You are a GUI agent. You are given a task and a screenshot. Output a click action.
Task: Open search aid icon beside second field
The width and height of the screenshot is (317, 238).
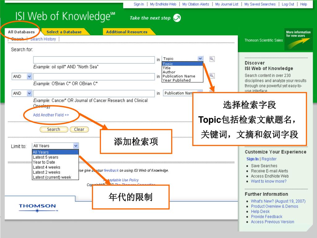[212, 76]
